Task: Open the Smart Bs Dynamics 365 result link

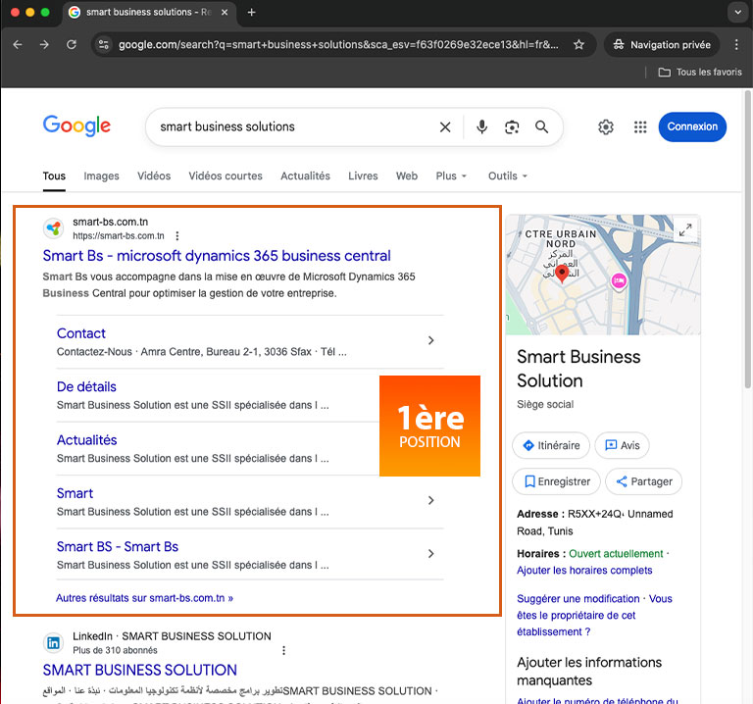Action: [x=217, y=256]
